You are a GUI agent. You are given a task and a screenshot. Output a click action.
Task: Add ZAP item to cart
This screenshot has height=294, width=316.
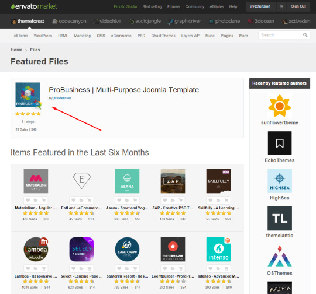coord(181,200)
